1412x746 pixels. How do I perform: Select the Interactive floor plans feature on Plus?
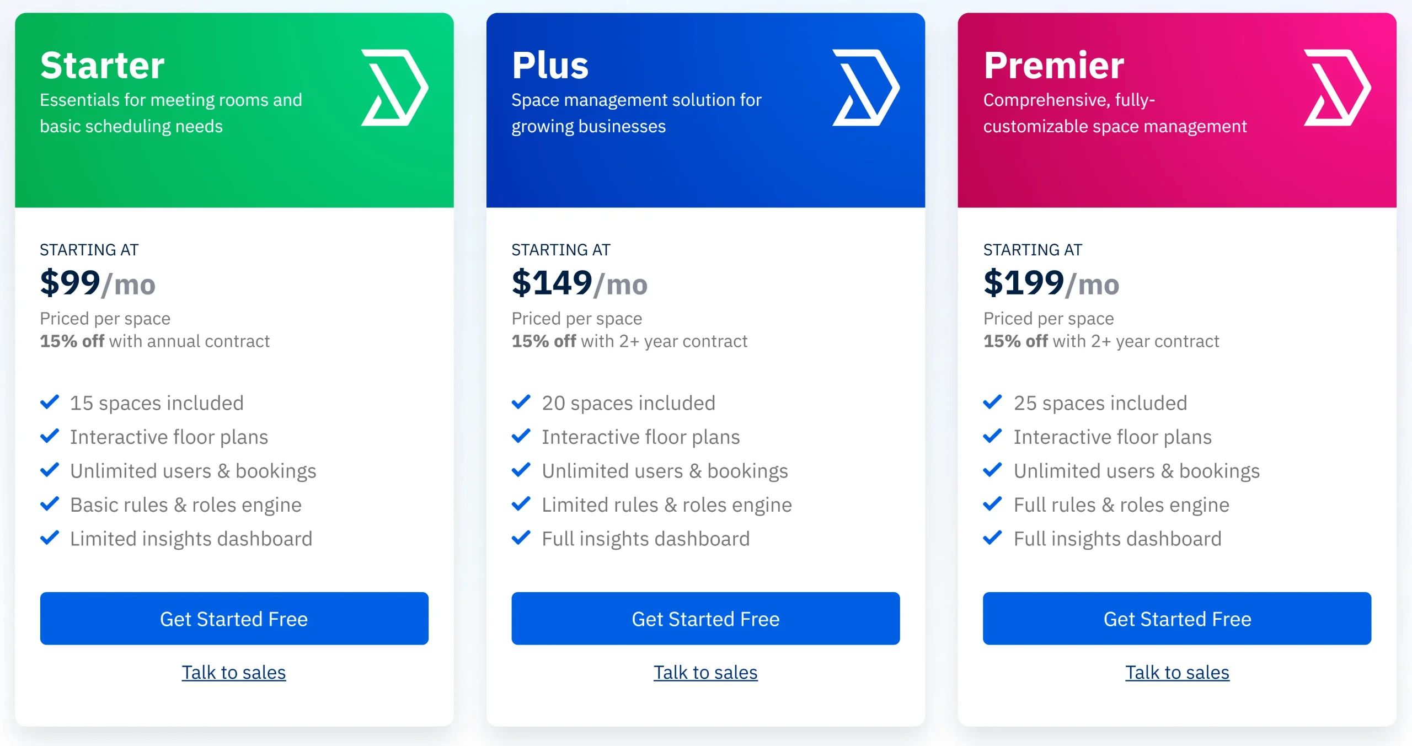click(640, 437)
